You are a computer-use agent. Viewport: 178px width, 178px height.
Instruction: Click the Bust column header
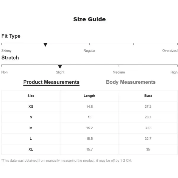tap(148, 96)
